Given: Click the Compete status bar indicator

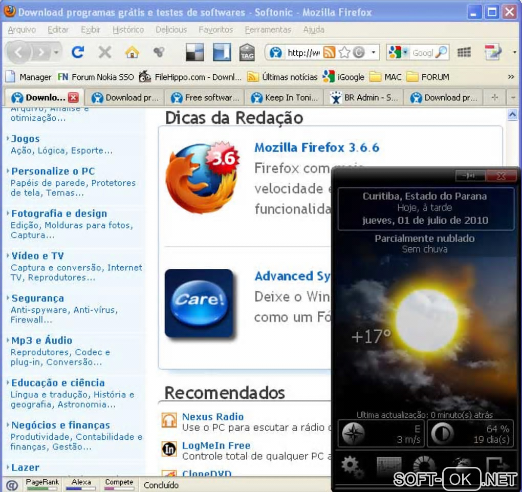Looking at the screenshot, I should click(x=119, y=484).
